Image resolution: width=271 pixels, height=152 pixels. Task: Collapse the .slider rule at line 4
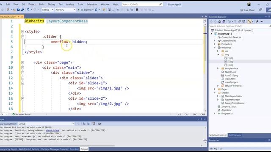[x=22, y=37]
